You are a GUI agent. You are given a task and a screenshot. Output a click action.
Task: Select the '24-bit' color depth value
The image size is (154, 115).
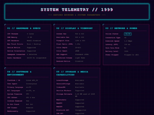tap(78, 48)
